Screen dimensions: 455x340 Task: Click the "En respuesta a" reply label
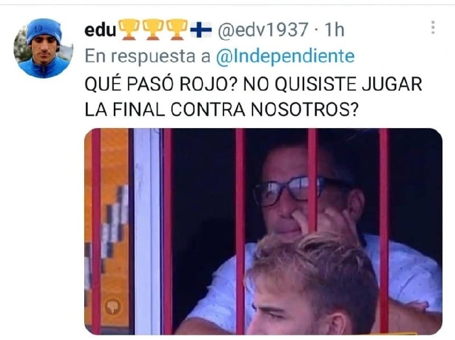147,56
